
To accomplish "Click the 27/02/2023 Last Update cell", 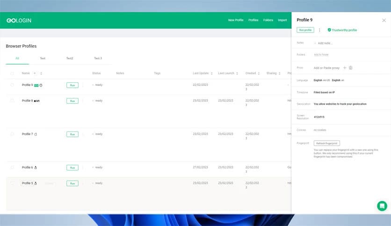I will [201, 167].
